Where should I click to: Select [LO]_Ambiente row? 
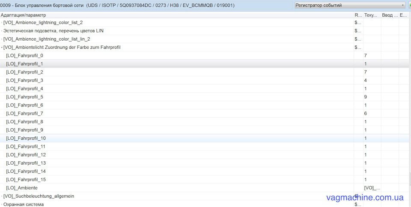pos(205,188)
